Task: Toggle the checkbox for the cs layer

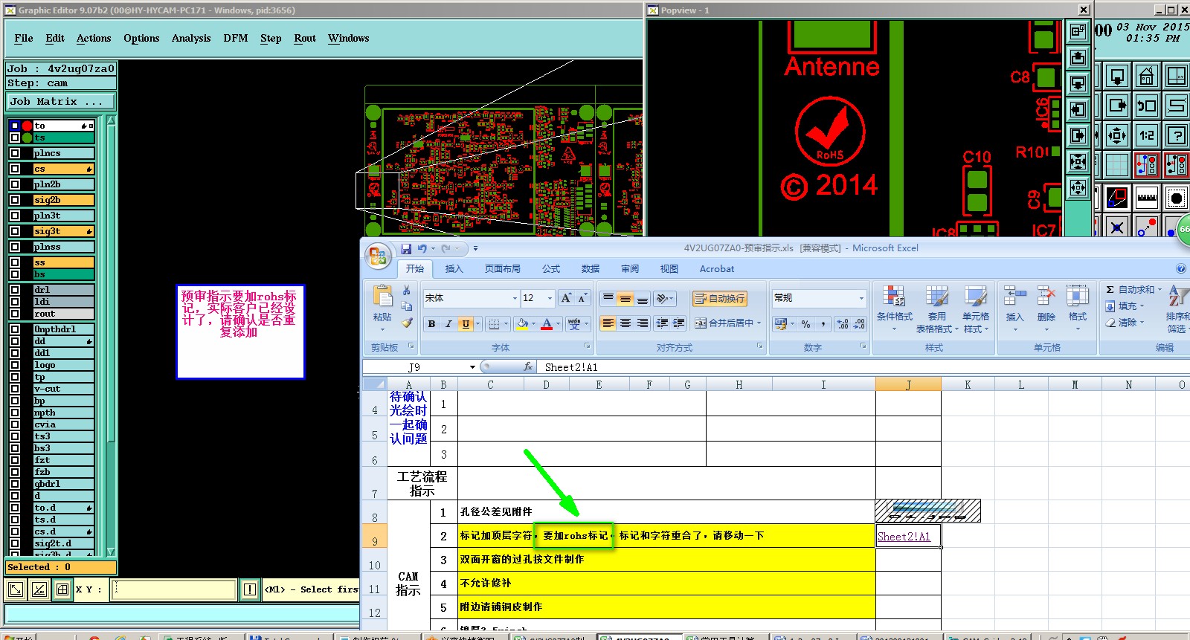Action: click(15, 169)
